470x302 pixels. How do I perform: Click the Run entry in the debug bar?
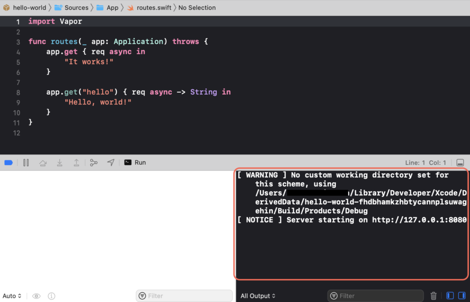click(x=135, y=162)
